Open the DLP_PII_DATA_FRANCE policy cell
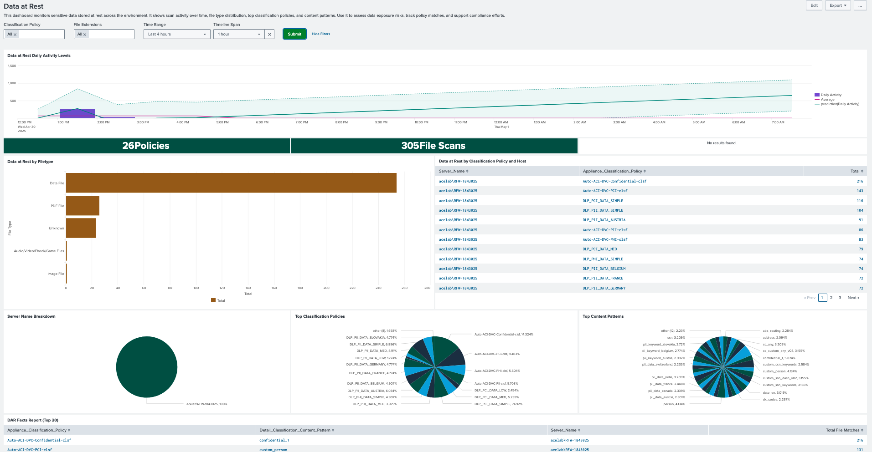The image size is (872, 452). coord(603,278)
